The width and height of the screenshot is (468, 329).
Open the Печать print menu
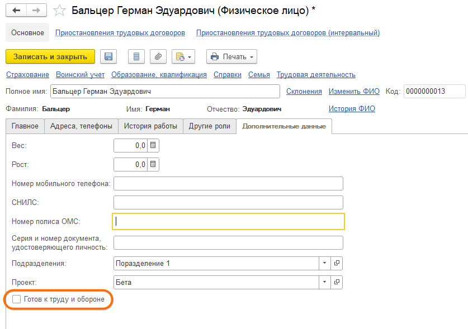(x=231, y=56)
